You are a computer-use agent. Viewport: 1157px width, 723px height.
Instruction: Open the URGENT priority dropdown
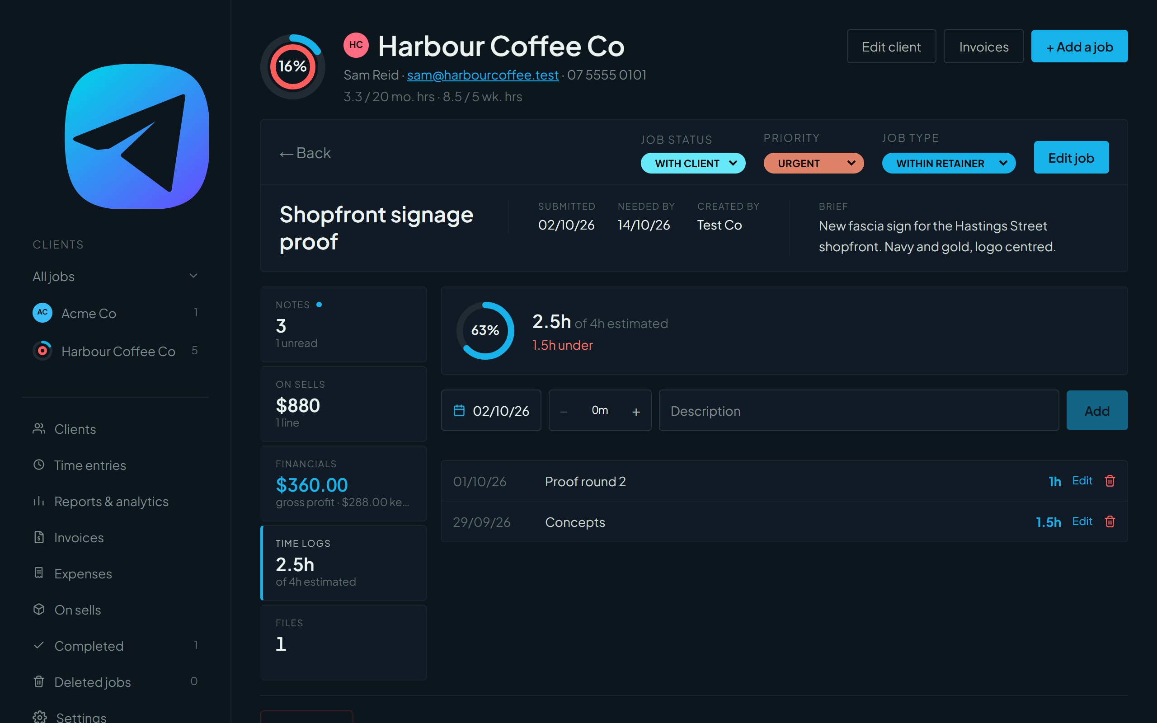tap(813, 163)
